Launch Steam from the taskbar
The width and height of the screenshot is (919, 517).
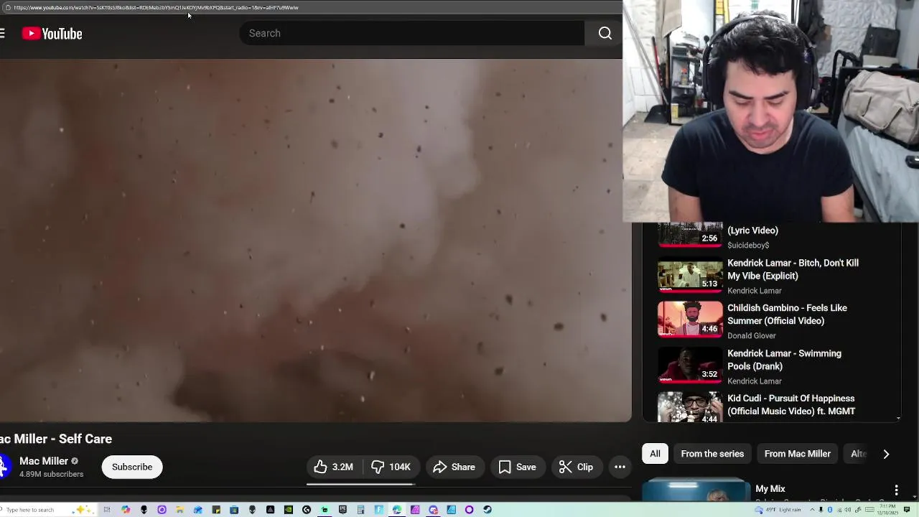pos(488,510)
